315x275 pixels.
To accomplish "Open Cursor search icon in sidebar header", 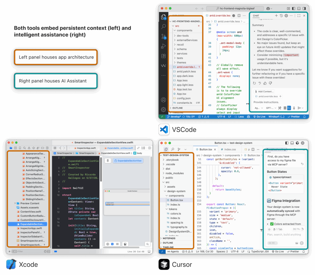I will tap(172, 149).
